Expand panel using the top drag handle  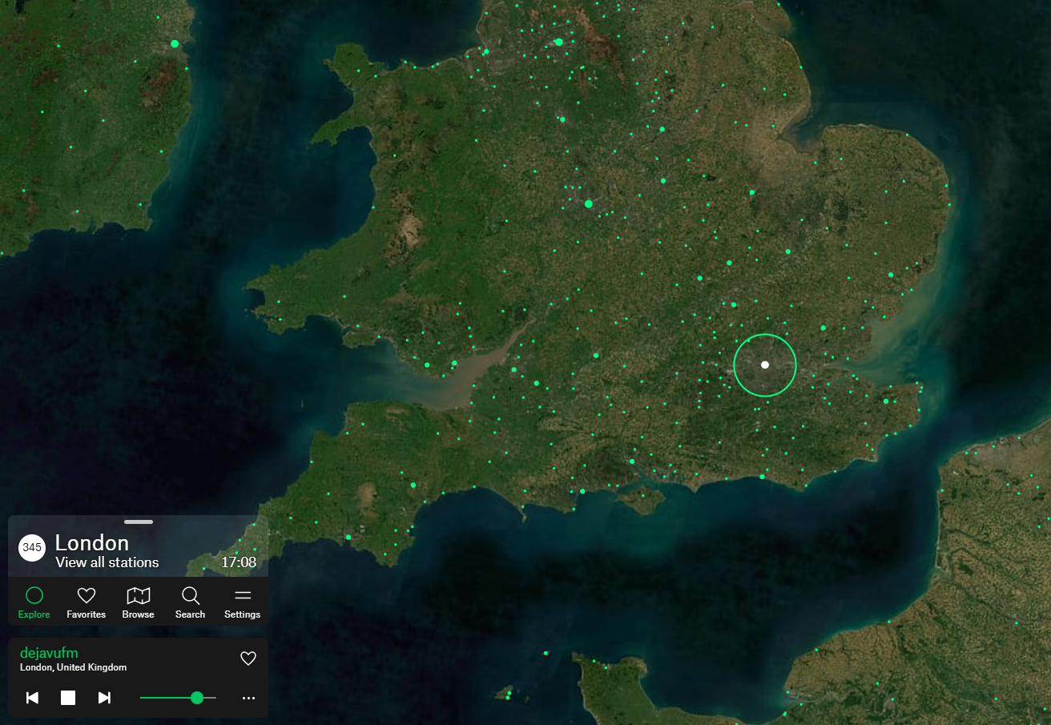tap(139, 522)
